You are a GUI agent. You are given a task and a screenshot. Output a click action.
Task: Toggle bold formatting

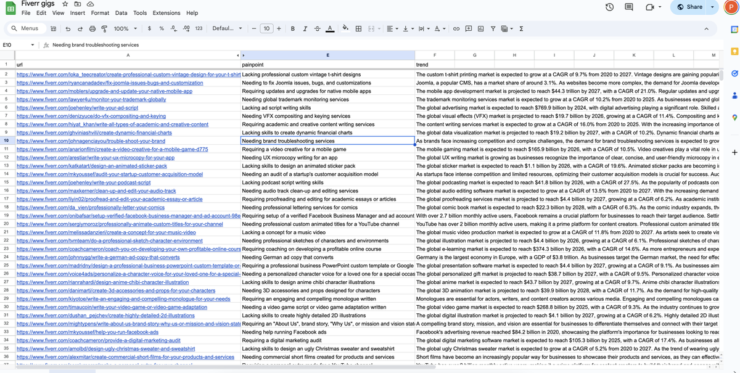pos(292,28)
